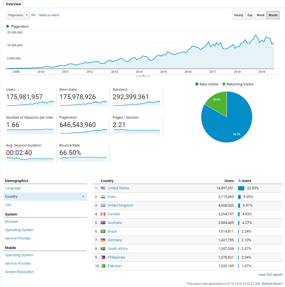Click the India flag icon
This screenshot has height=287, width=285.
point(103,197)
